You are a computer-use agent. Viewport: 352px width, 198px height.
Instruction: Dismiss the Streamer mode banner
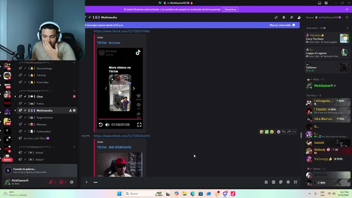pyautogui.click(x=347, y=9)
